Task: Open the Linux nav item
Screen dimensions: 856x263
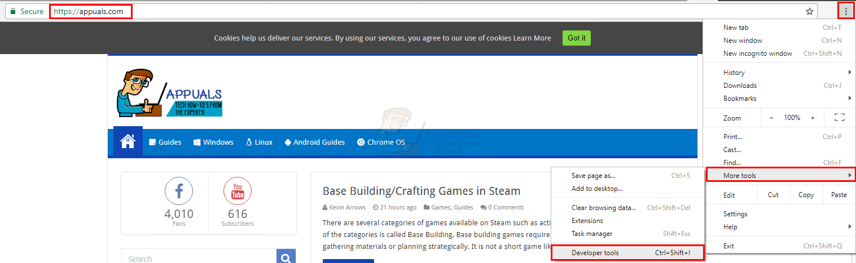Action: (x=258, y=142)
